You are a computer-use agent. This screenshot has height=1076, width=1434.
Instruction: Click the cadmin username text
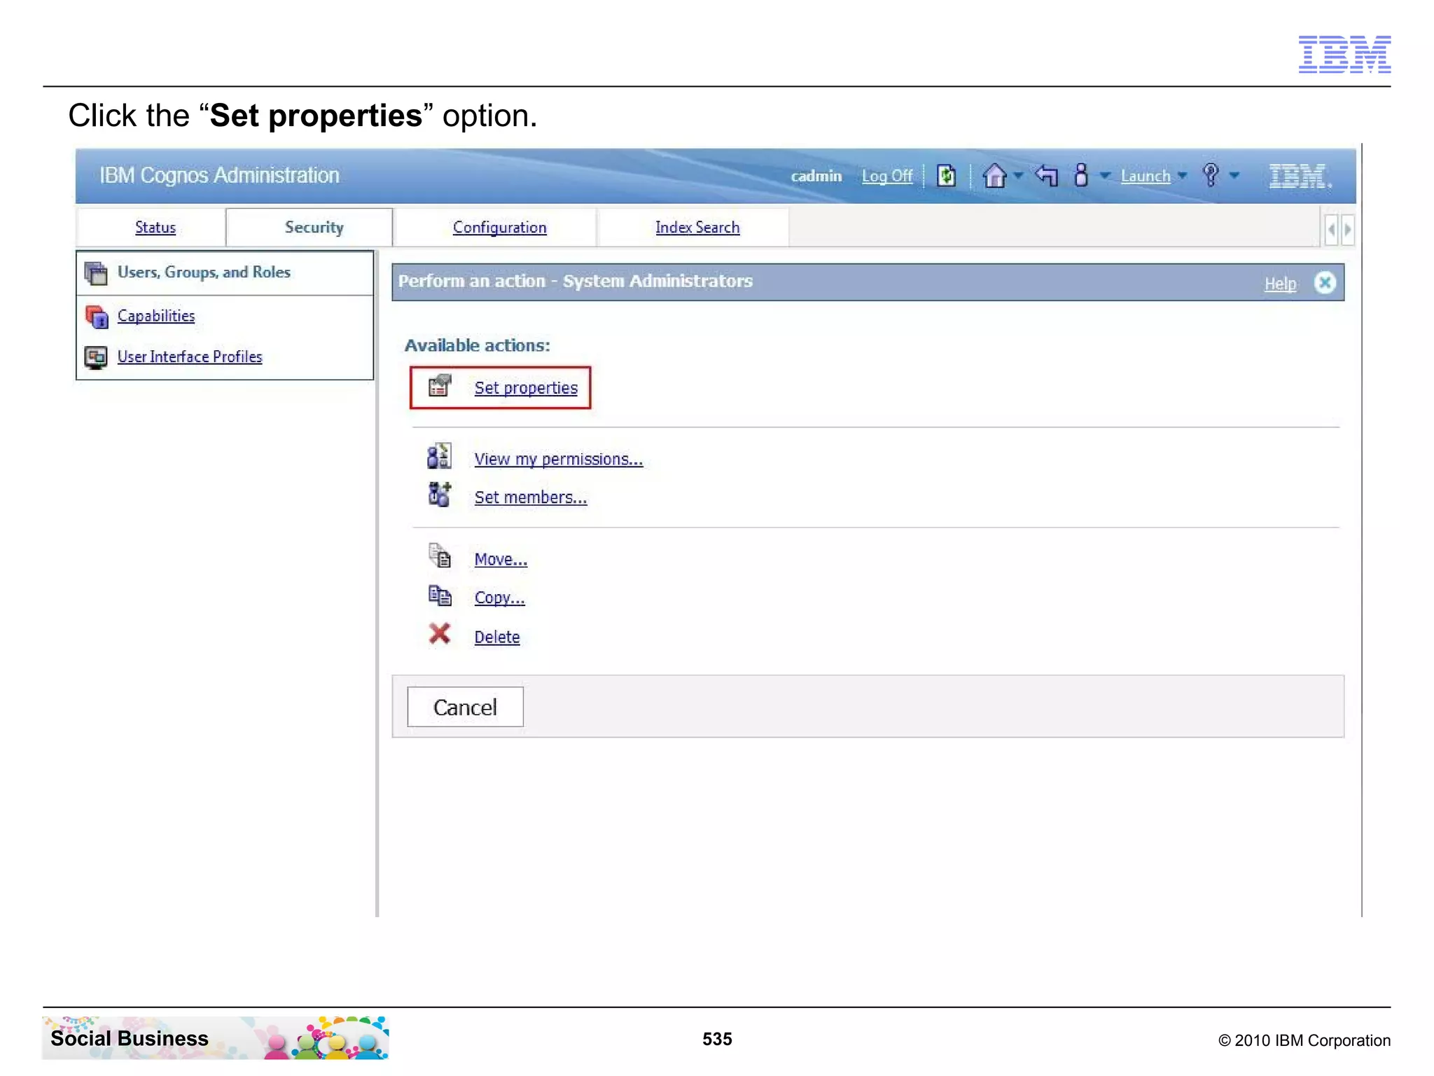click(816, 176)
